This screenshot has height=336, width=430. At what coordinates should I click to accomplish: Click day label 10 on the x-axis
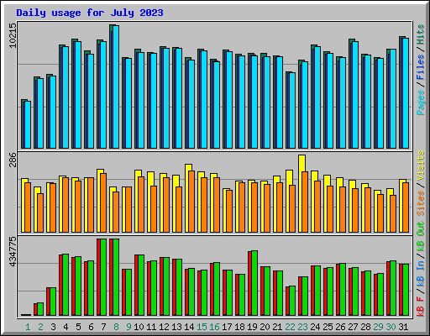(139, 327)
